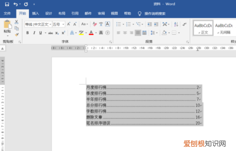Viewport: 236px width, 151px height.
Task: Toggle the Justify alignment button
Action: point(138,33)
